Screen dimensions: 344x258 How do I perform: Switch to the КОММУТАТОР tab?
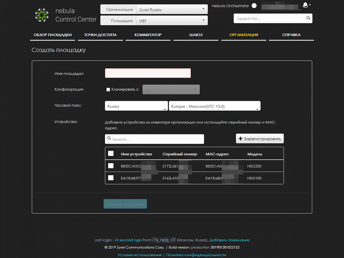coord(148,35)
